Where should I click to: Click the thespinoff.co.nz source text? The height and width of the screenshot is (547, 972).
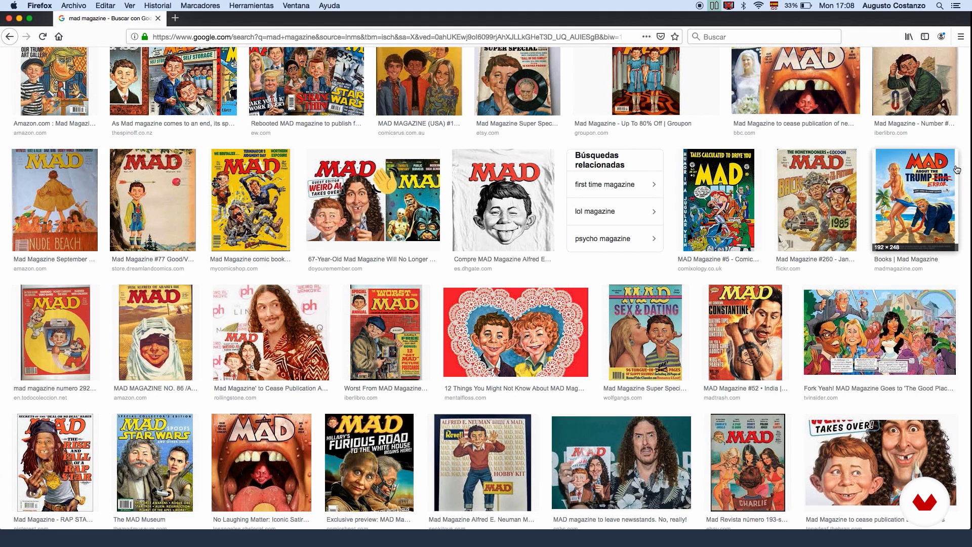click(132, 133)
